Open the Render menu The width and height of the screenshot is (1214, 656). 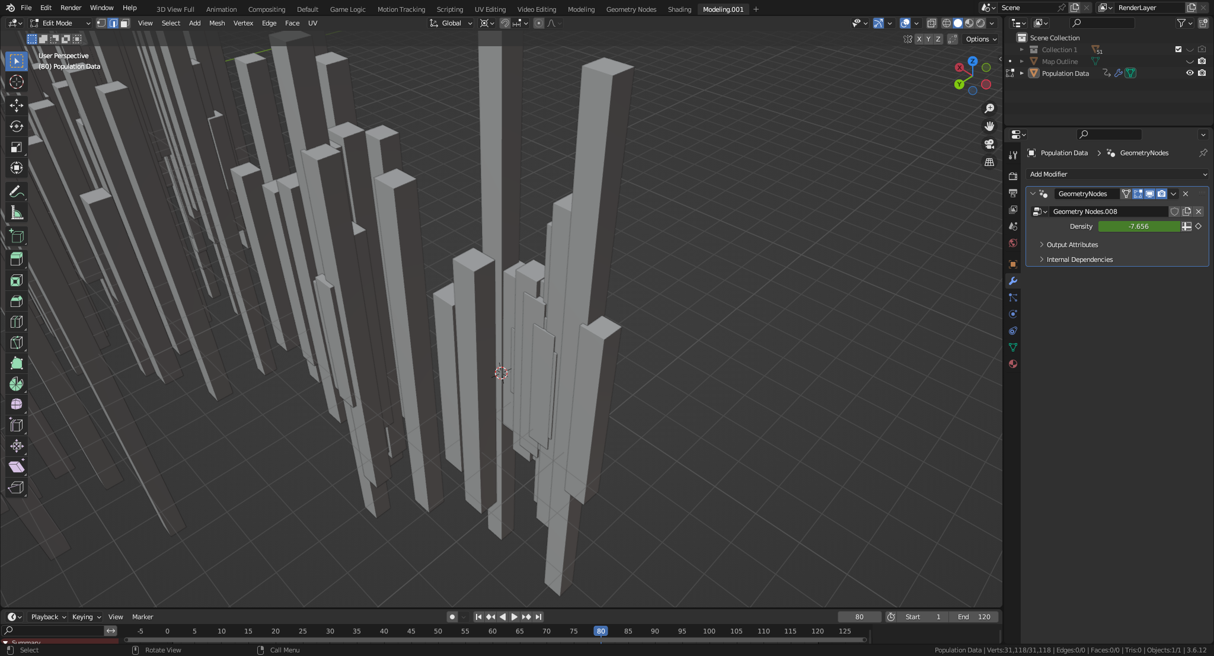point(71,8)
